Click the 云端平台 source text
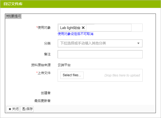Viewport: 161px width, 118px height. point(64,65)
